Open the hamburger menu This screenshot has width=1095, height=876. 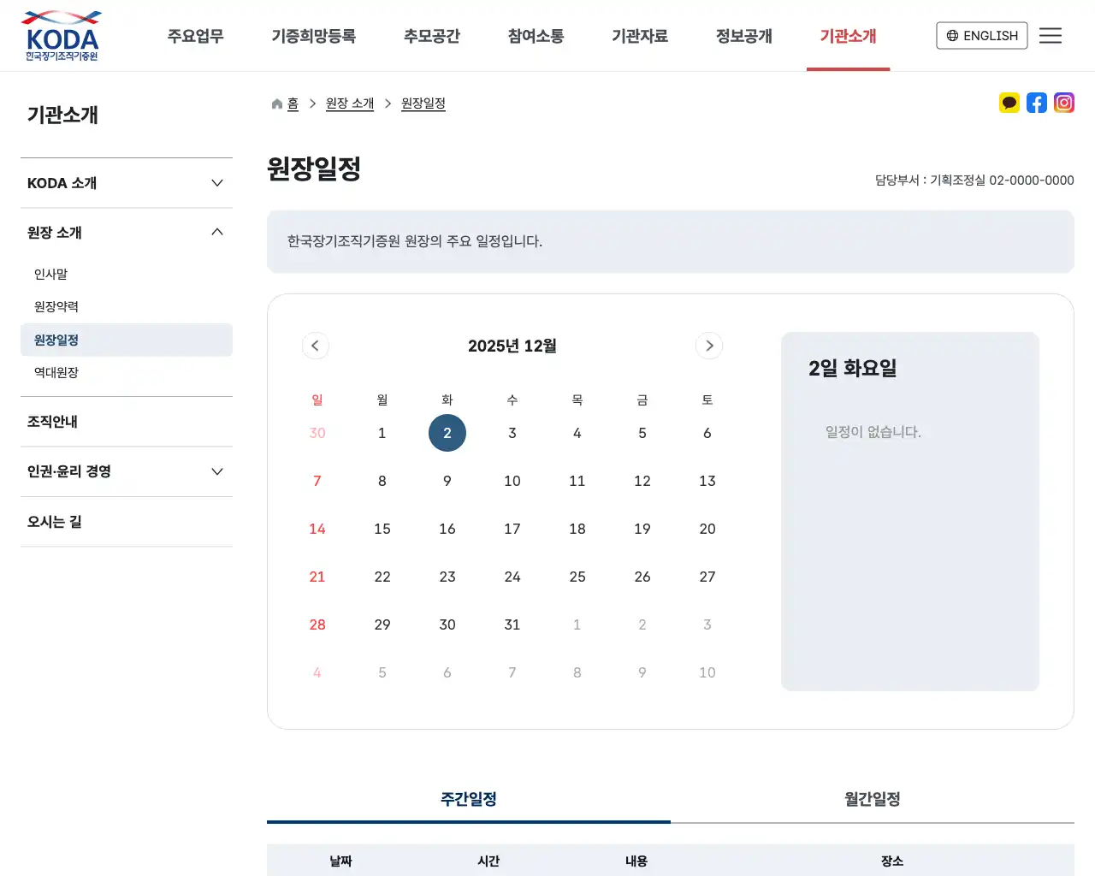1051,35
